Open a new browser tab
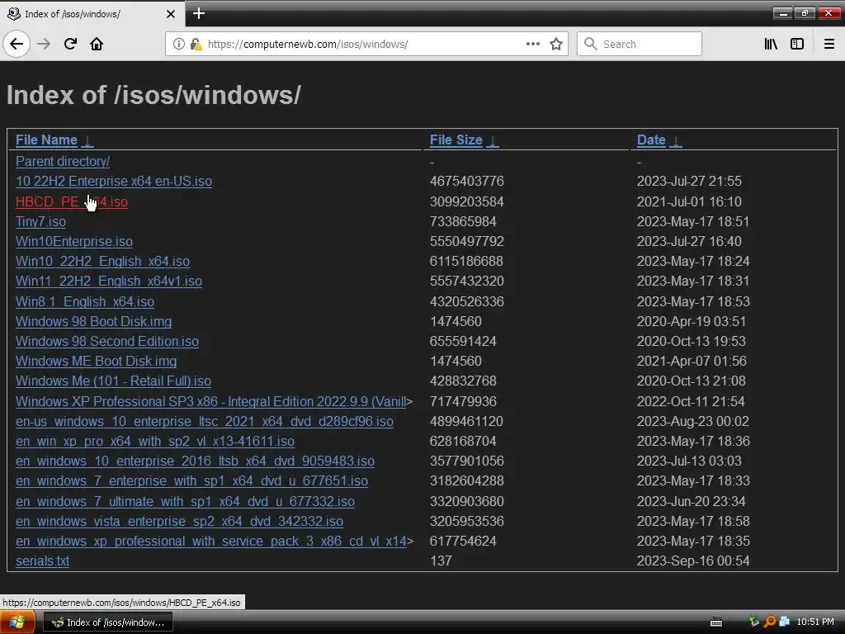Viewport: 845px width, 634px height. click(x=199, y=13)
